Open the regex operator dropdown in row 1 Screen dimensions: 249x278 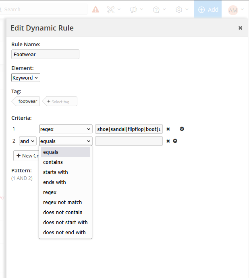(x=66, y=129)
